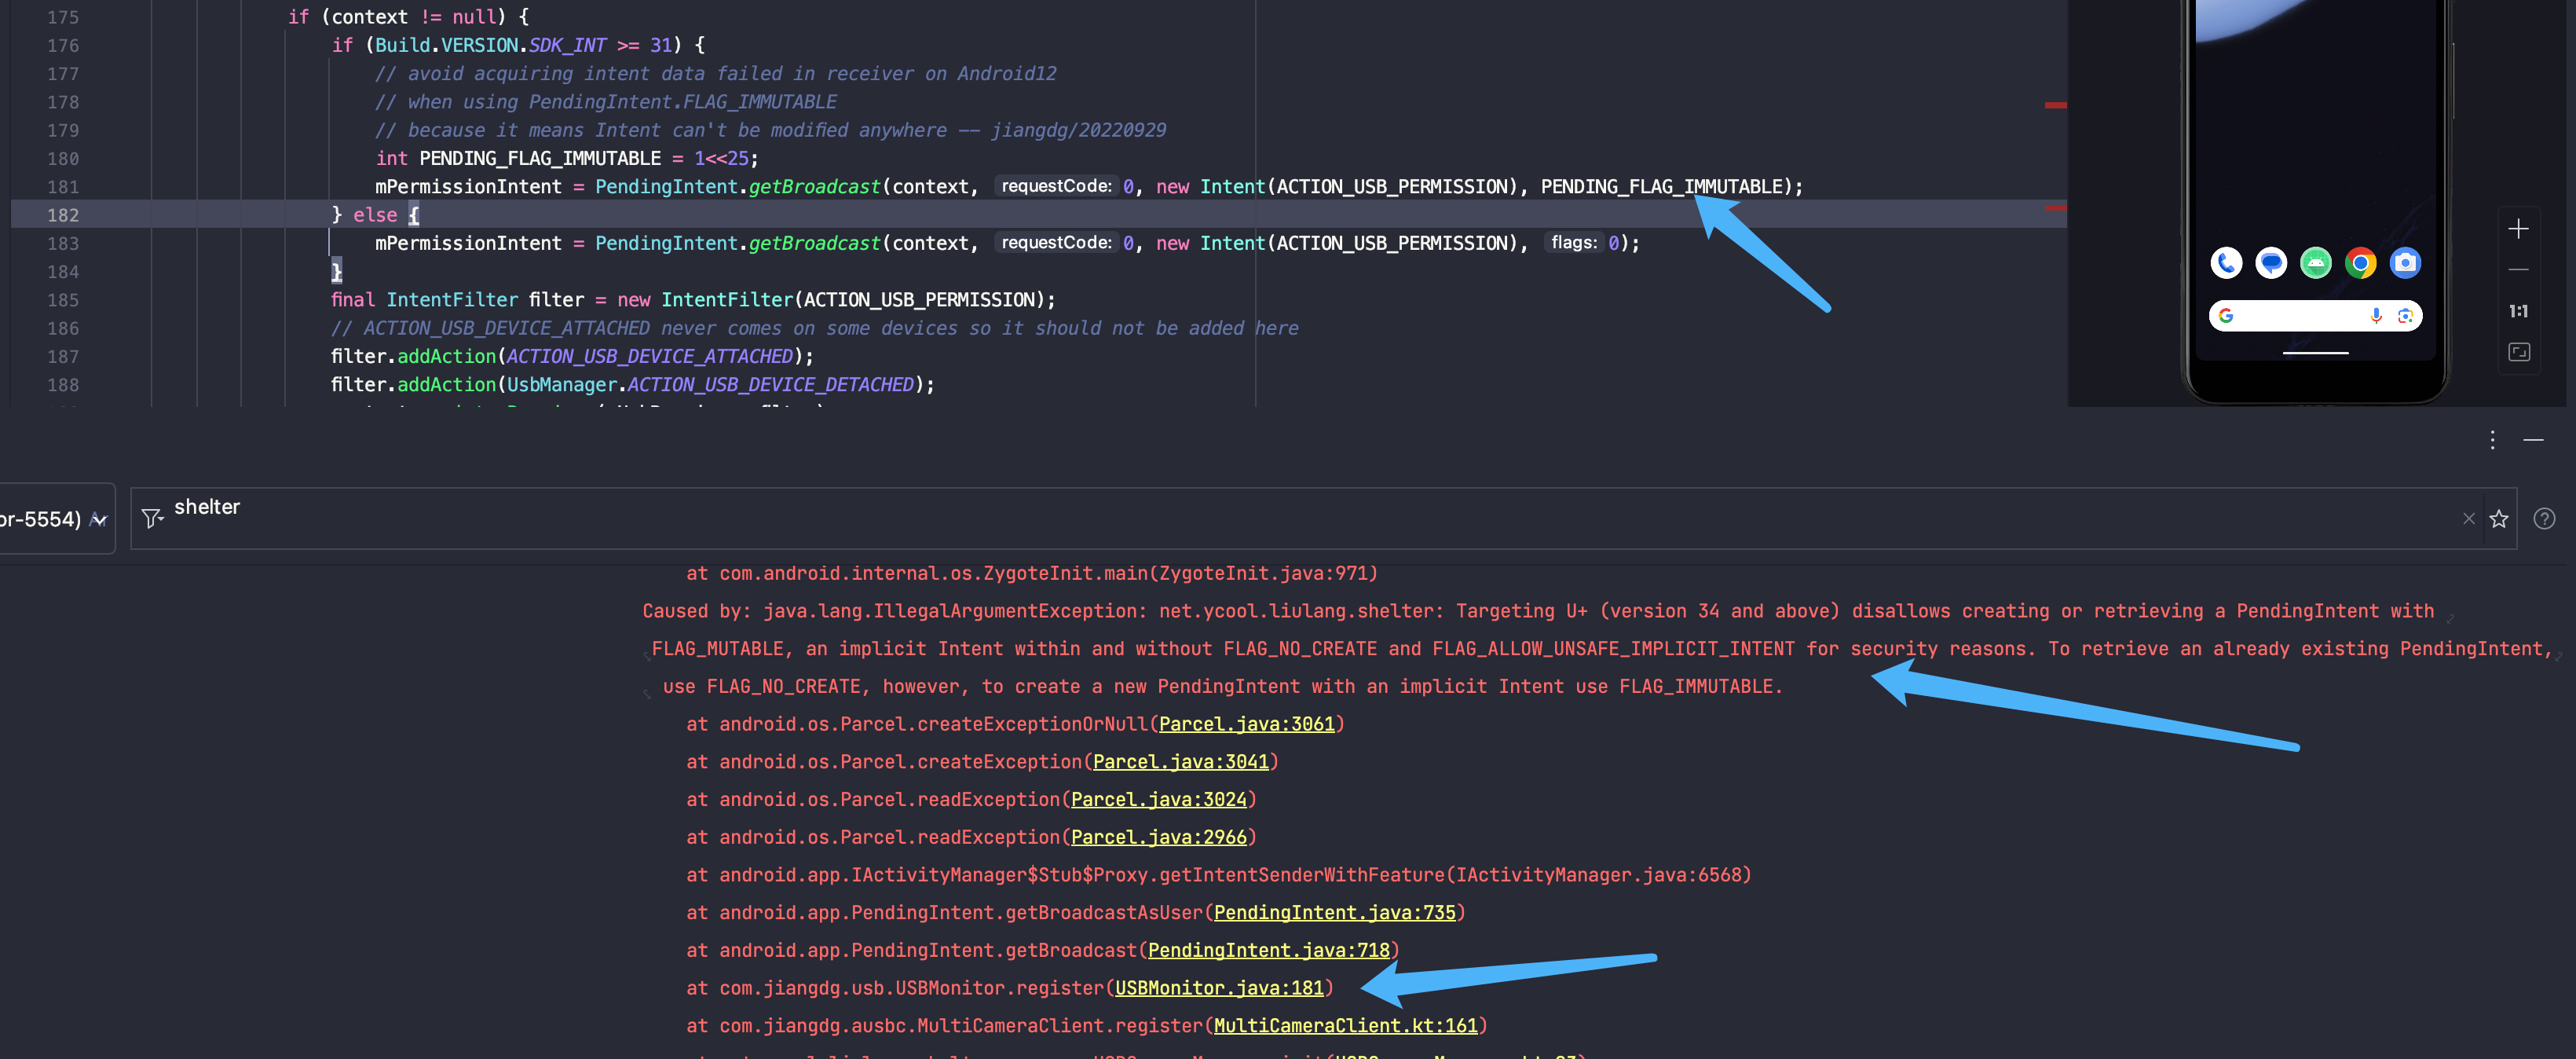Open the filter funnel dropdown in Logcat
This screenshot has height=1059, width=2576.
(x=152, y=518)
